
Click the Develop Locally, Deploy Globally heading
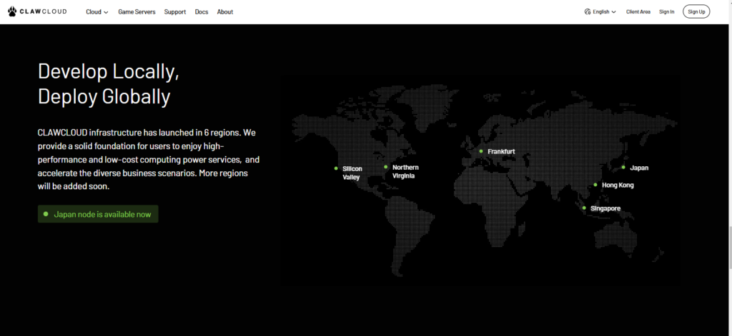(x=109, y=84)
